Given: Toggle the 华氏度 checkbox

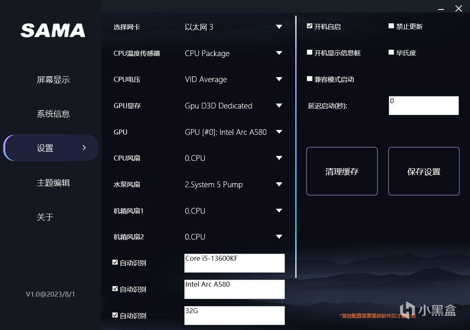Looking at the screenshot, I should 391,52.
